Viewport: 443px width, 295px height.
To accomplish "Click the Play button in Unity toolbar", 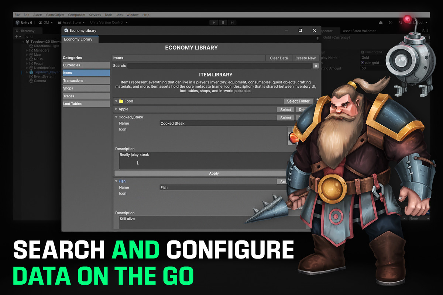I will point(214,22).
